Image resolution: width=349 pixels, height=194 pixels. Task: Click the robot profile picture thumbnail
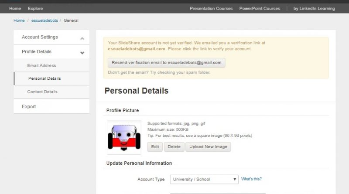[124, 137]
